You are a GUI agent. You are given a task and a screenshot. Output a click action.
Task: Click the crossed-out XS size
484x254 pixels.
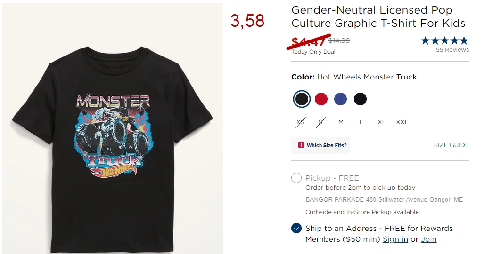tap(300, 122)
